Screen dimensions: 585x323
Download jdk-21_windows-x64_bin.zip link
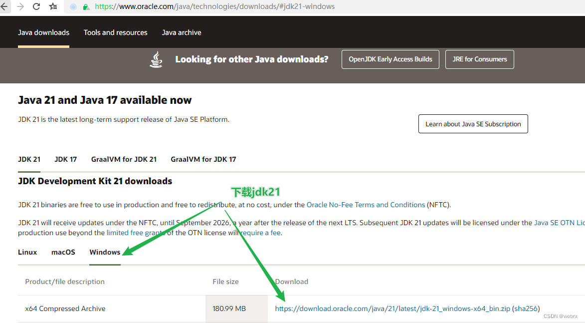click(392, 309)
